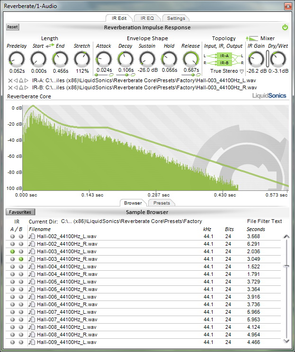Click the Attack curve slider
This screenshot has height=352, width=295.
point(101,75)
